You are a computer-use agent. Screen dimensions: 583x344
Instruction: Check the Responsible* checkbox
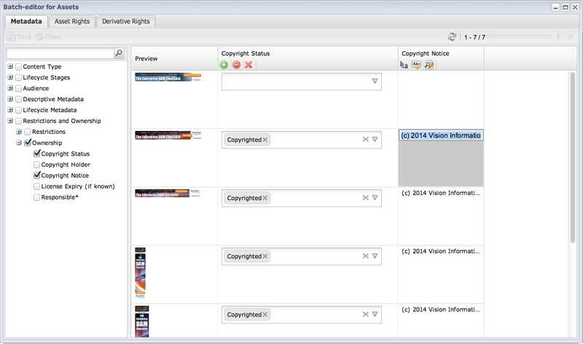pos(37,197)
